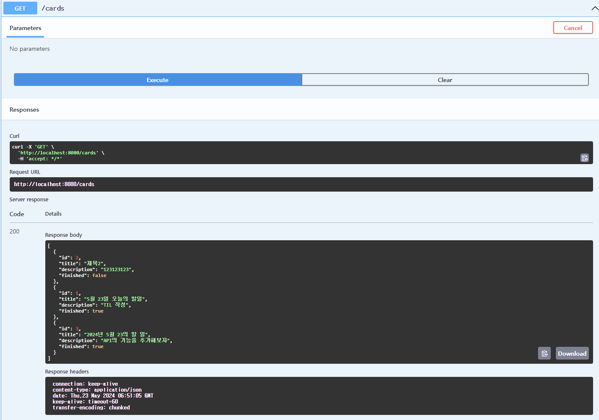Copy the response body to clipboard
599x420 pixels.
pyautogui.click(x=544, y=353)
